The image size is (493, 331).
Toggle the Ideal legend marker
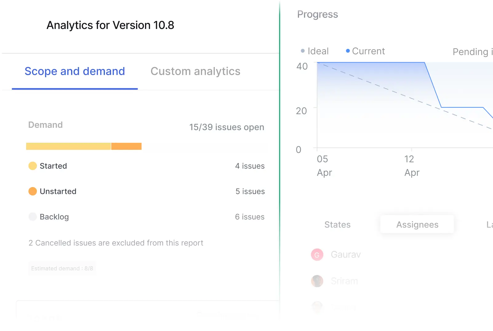[303, 51]
